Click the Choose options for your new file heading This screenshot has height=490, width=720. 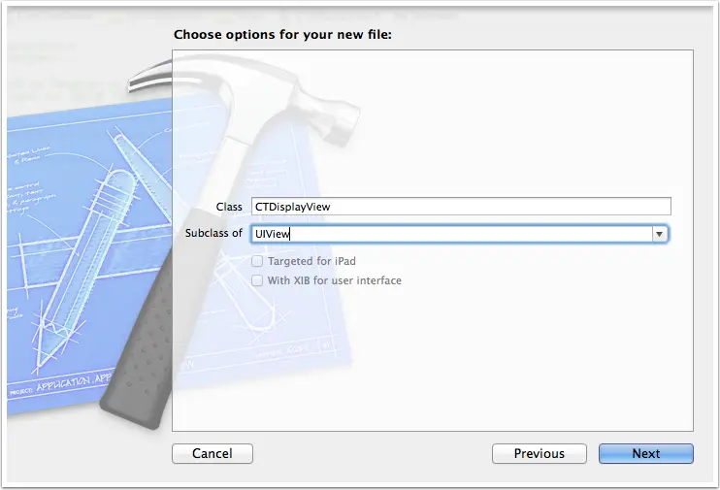click(x=283, y=35)
